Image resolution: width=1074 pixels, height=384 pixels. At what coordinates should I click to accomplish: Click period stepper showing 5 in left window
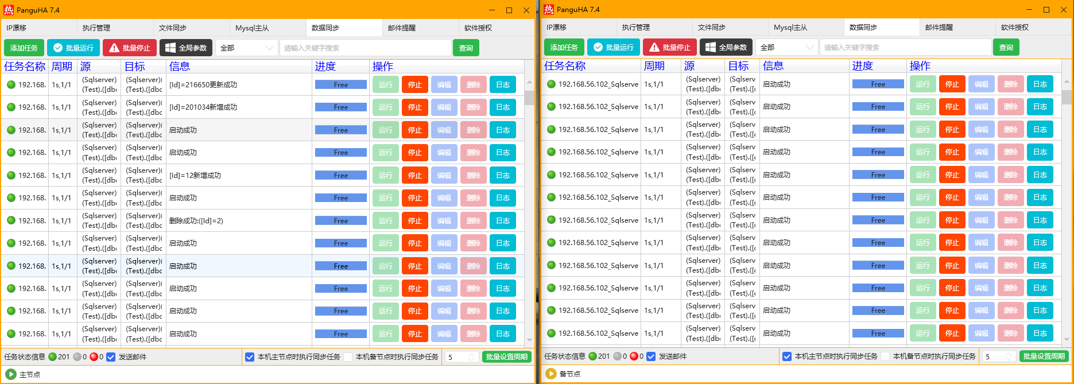pos(462,356)
